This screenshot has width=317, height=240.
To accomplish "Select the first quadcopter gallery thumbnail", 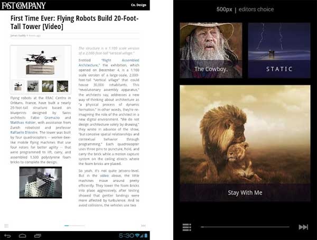I will coord(18,87).
